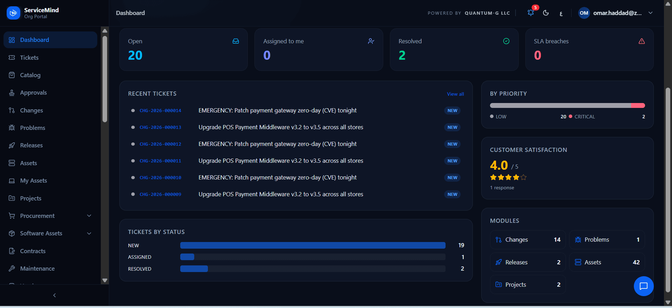Click the ASSIGNED status bar
This screenshot has width=672, height=308.
click(313, 257)
